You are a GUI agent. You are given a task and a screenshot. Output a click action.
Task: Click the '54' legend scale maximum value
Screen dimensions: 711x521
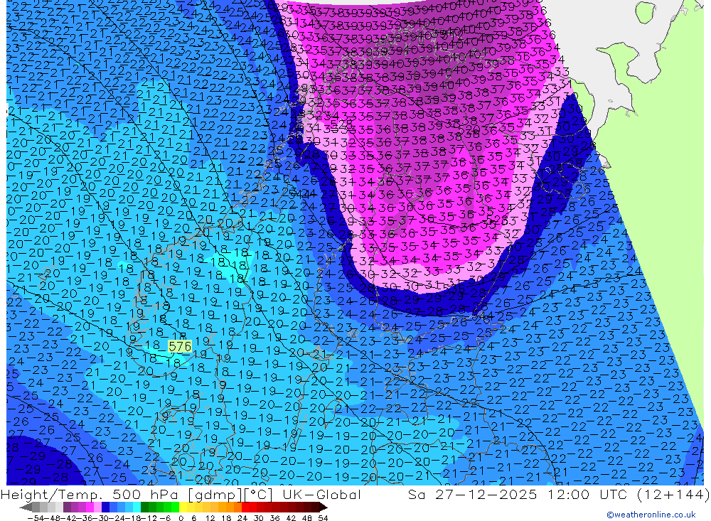point(323,518)
